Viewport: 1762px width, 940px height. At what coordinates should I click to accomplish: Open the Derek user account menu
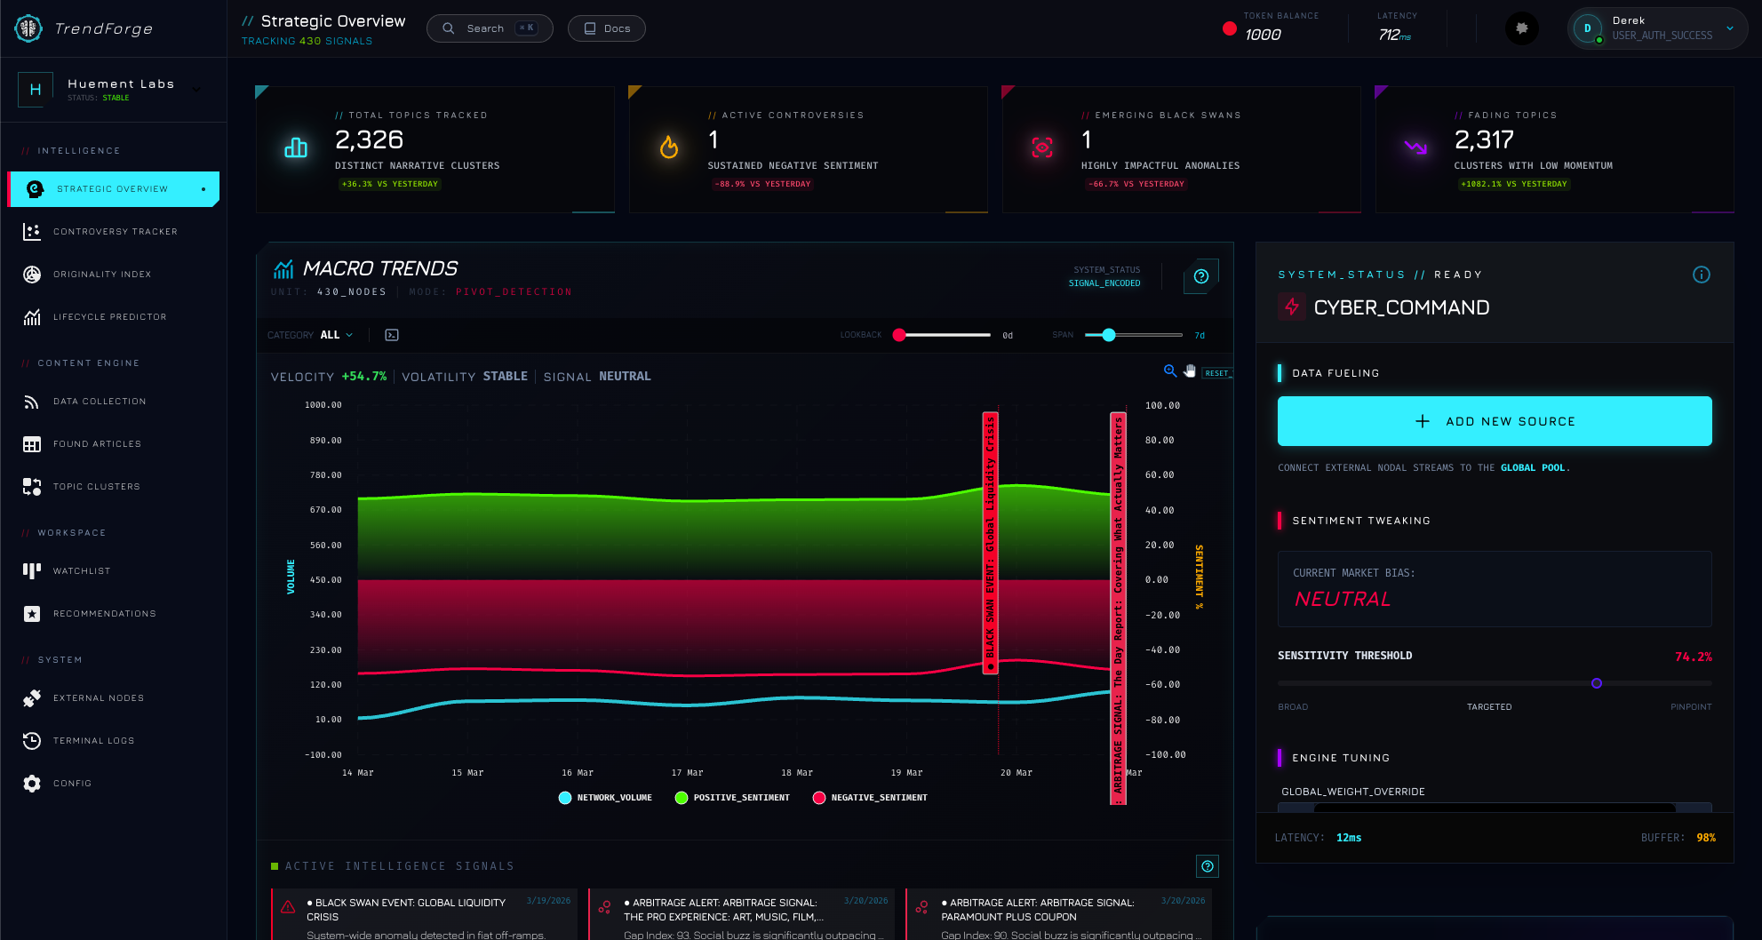pyautogui.click(x=1657, y=28)
